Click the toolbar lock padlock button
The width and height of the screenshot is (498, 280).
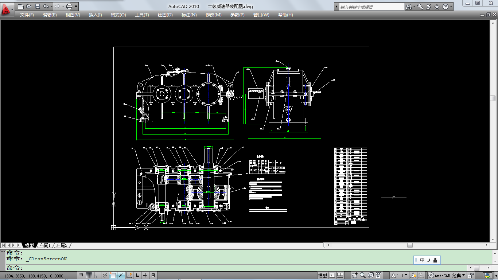point(470,275)
